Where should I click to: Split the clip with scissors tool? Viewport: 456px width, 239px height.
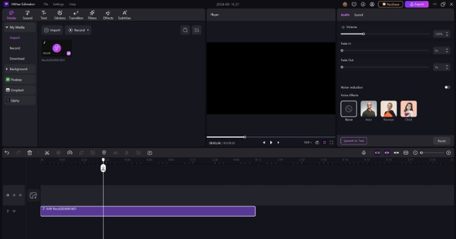click(47, 153)
